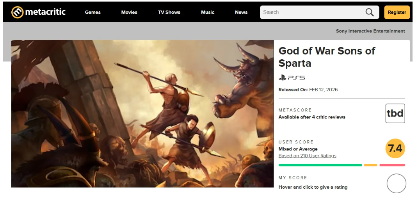
Task: Go to the TV Shows section
Action: 169,12
